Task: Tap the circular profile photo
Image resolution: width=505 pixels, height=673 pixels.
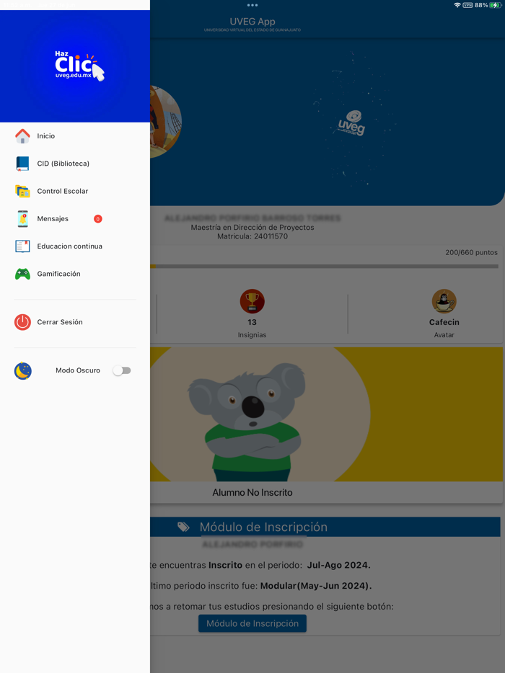Action: (165, 122)
